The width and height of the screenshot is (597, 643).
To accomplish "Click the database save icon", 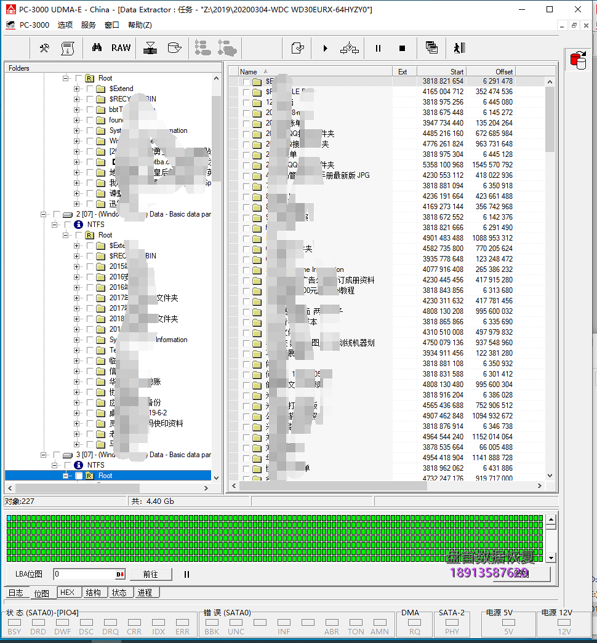I will point(174,48).
